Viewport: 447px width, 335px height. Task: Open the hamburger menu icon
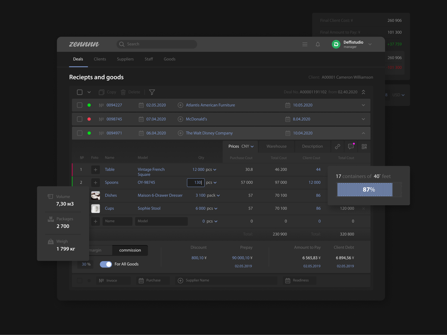tap(305, 44)
